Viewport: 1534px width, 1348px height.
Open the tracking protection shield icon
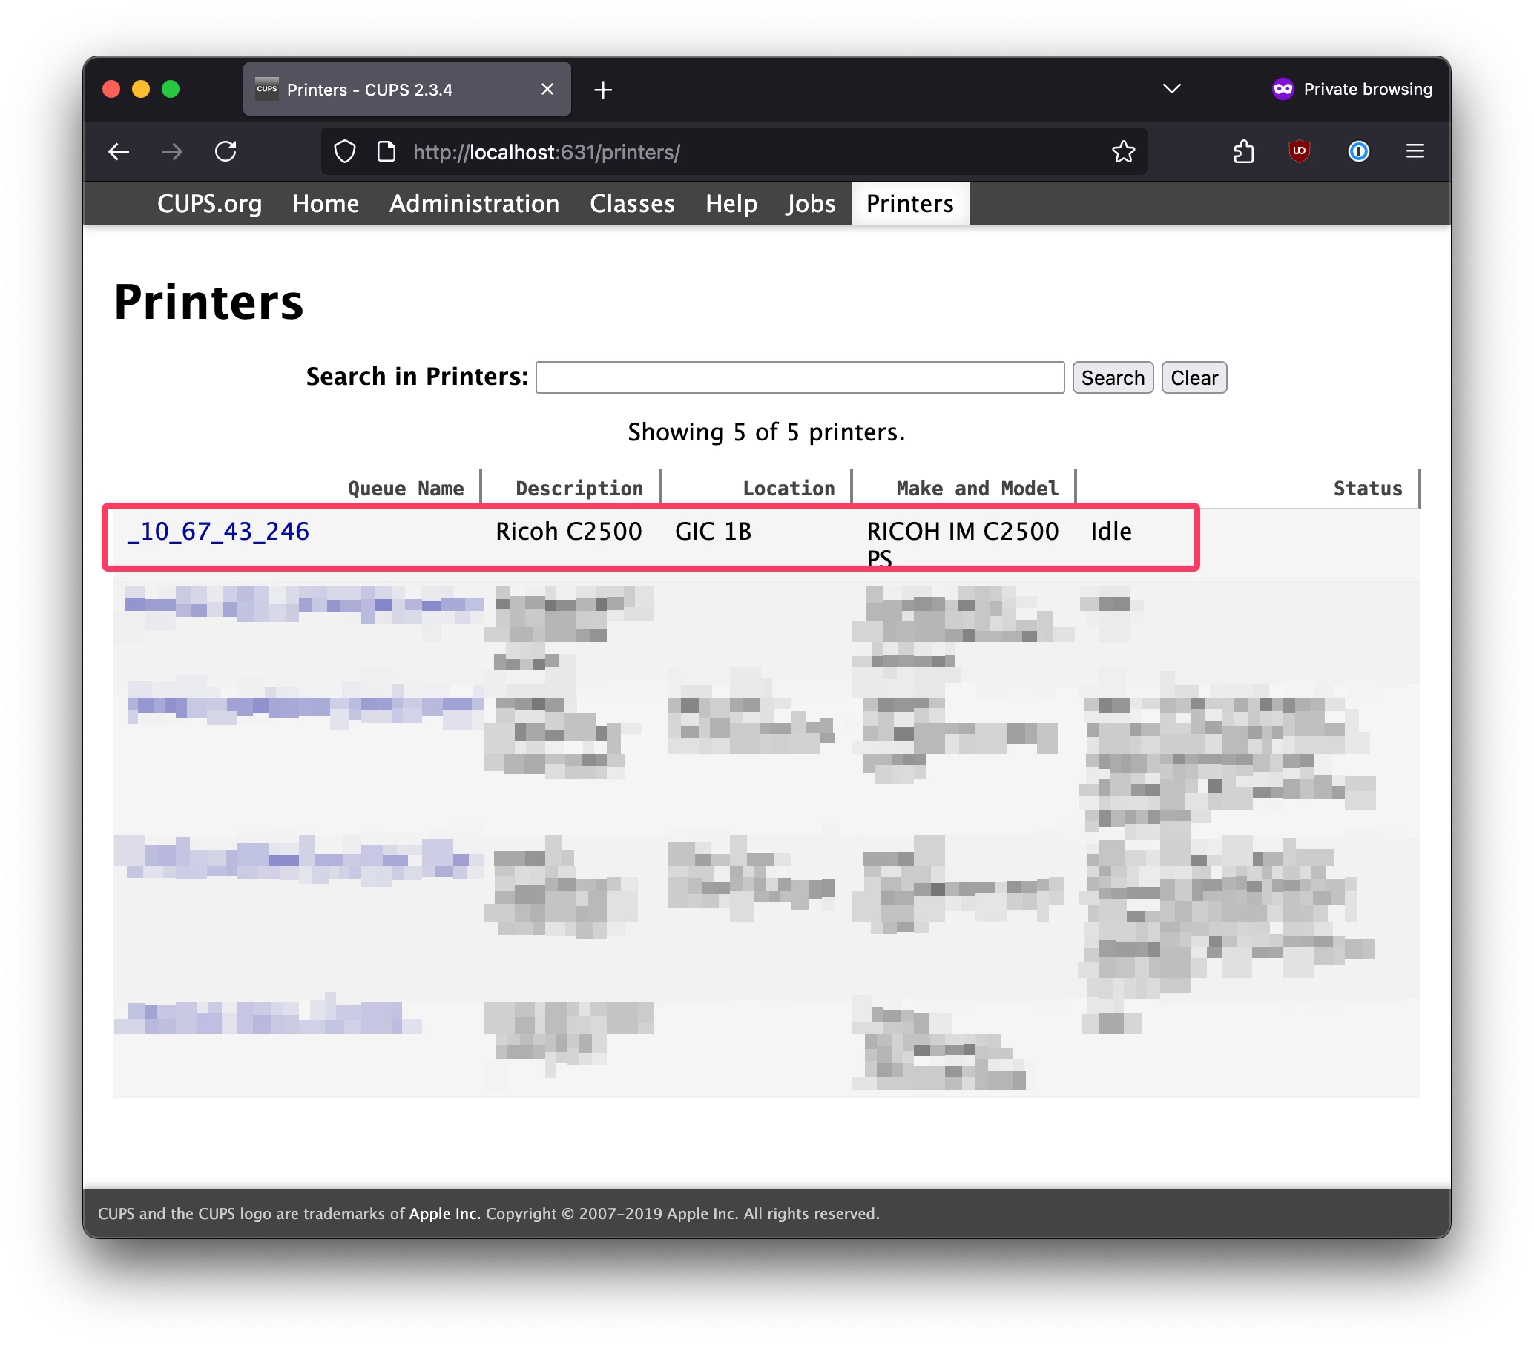click(x=344, y=152)
